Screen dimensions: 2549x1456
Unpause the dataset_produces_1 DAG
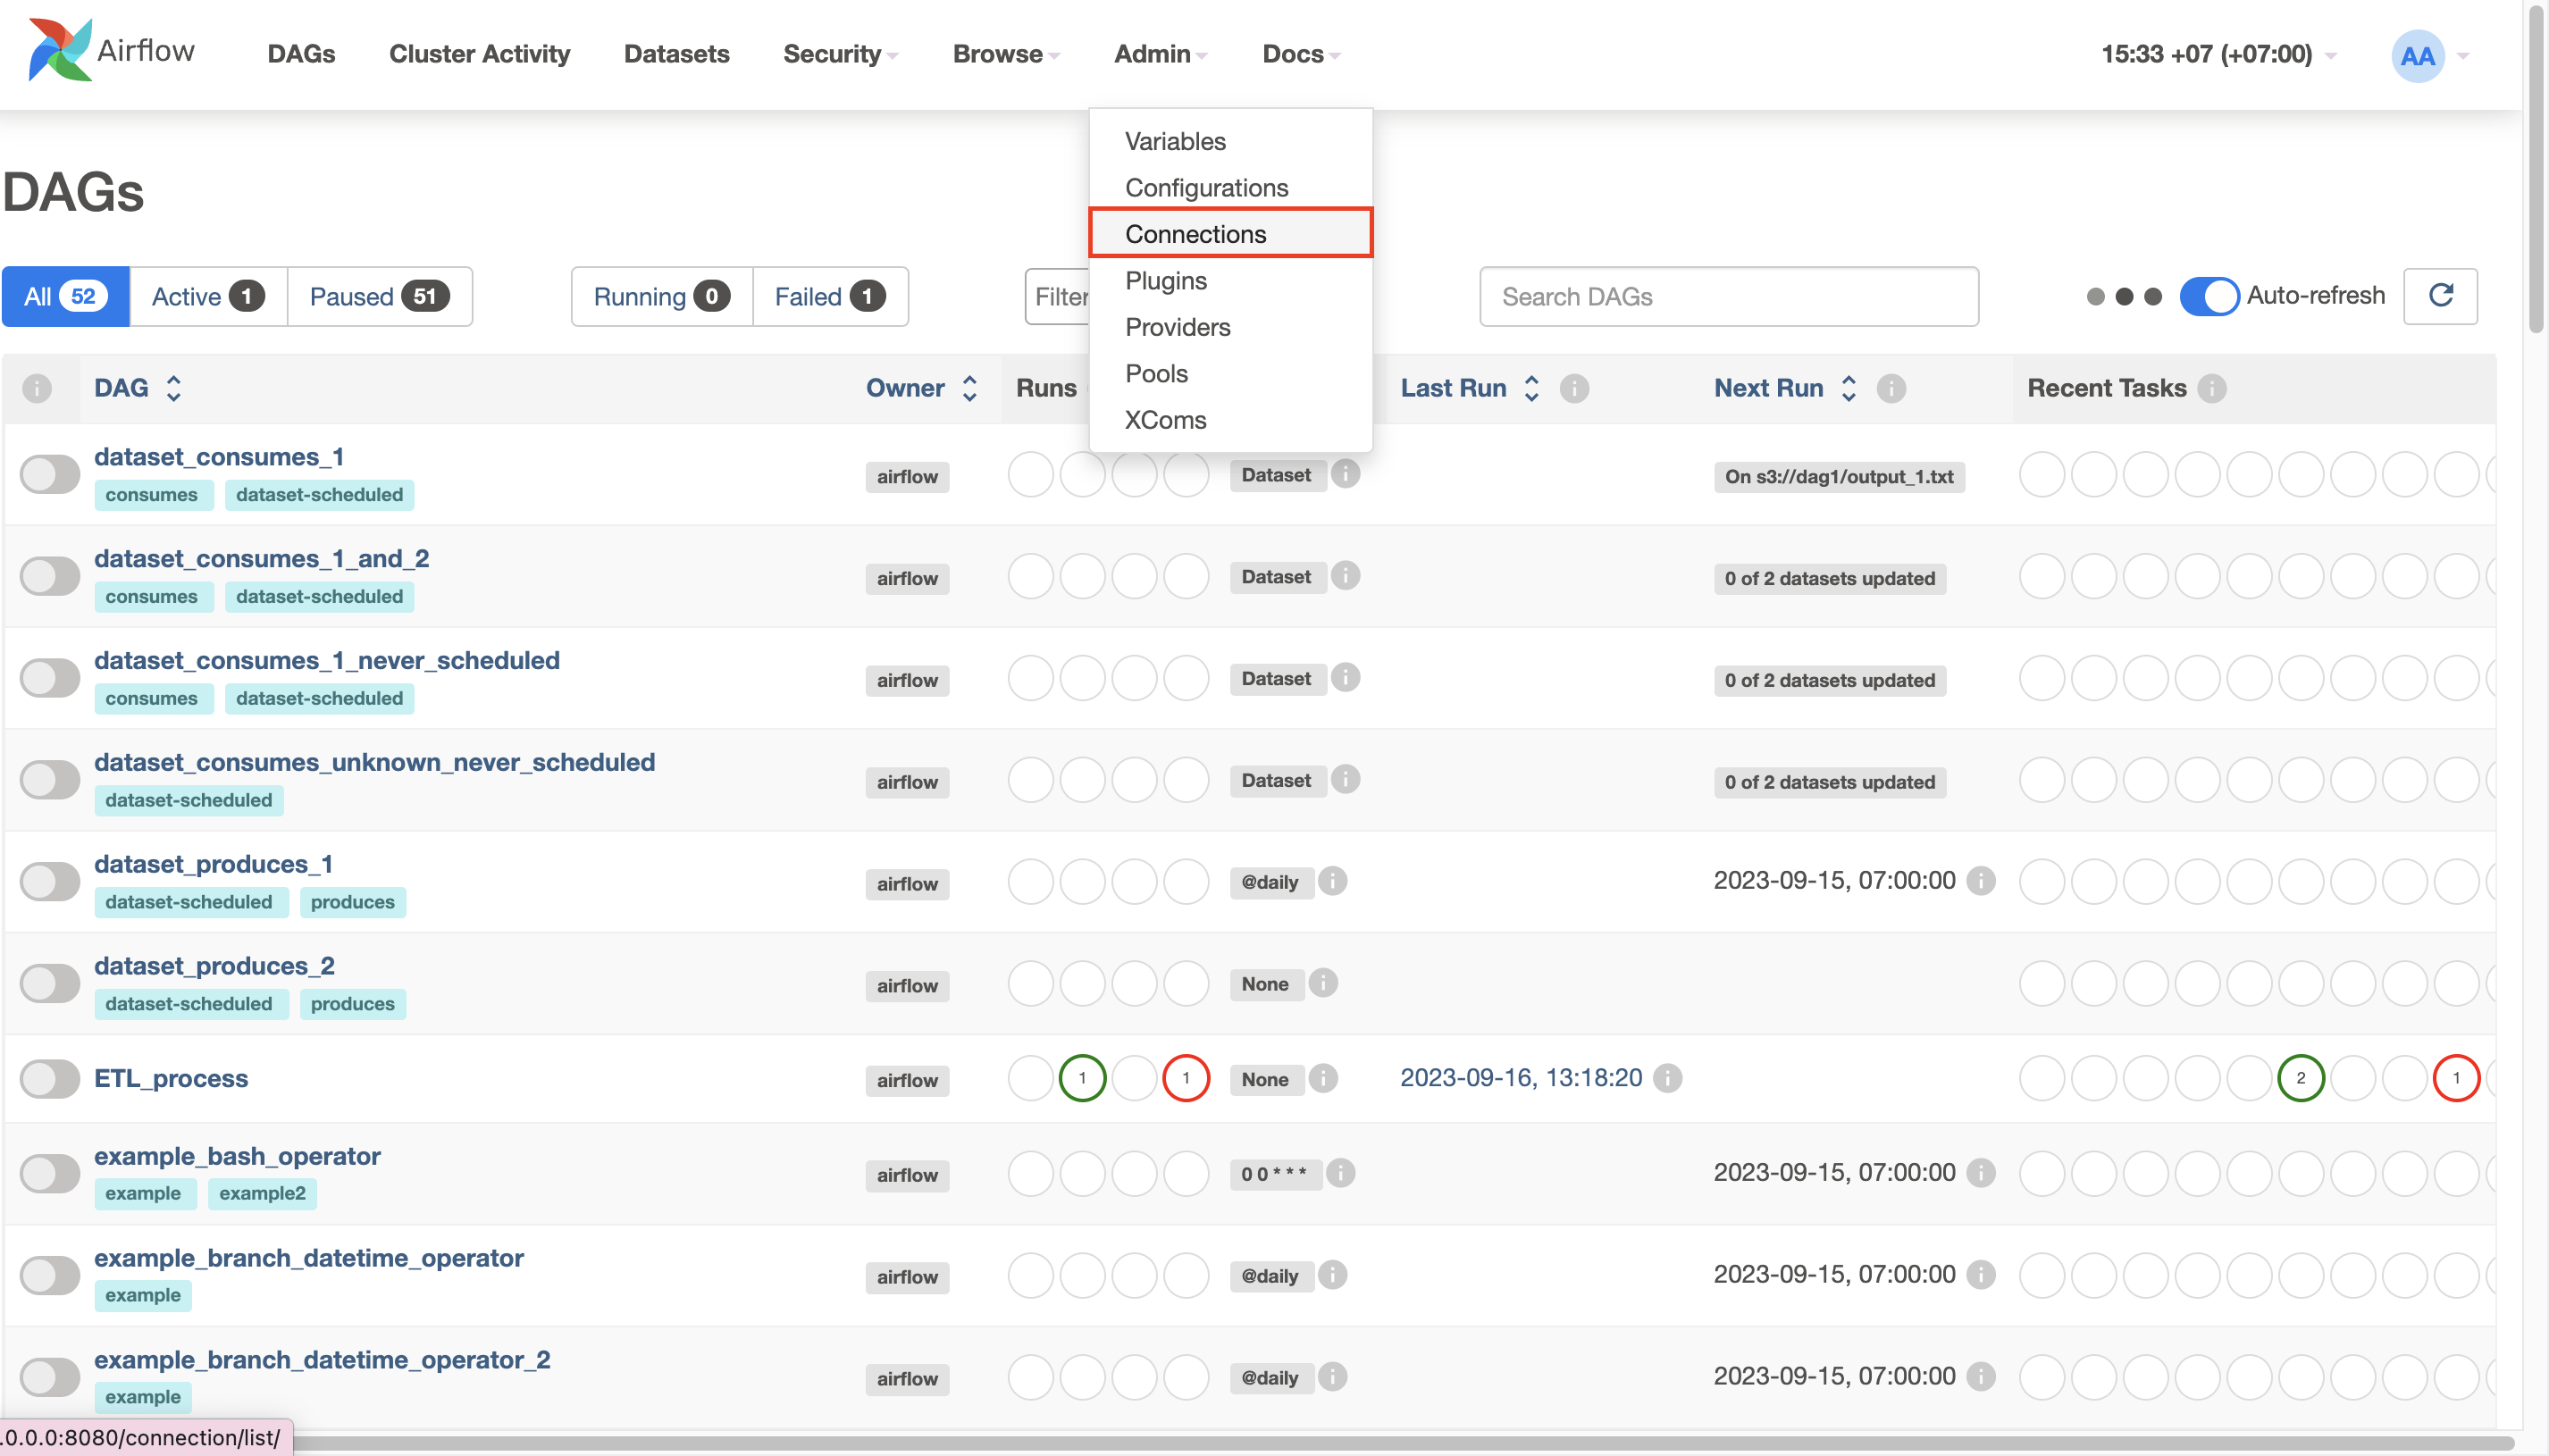click(x=49, y=881)
